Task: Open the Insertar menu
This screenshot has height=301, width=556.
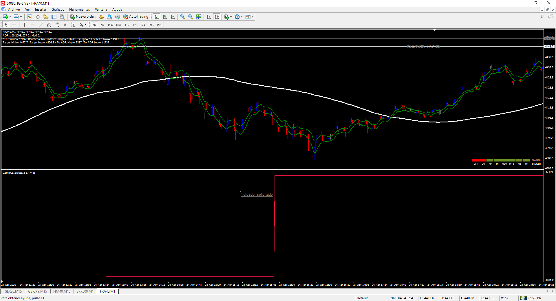Action: coord(41,10)
